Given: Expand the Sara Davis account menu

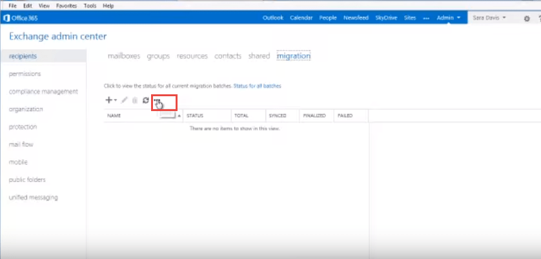Looking at the screenshot, I should 489,17.
